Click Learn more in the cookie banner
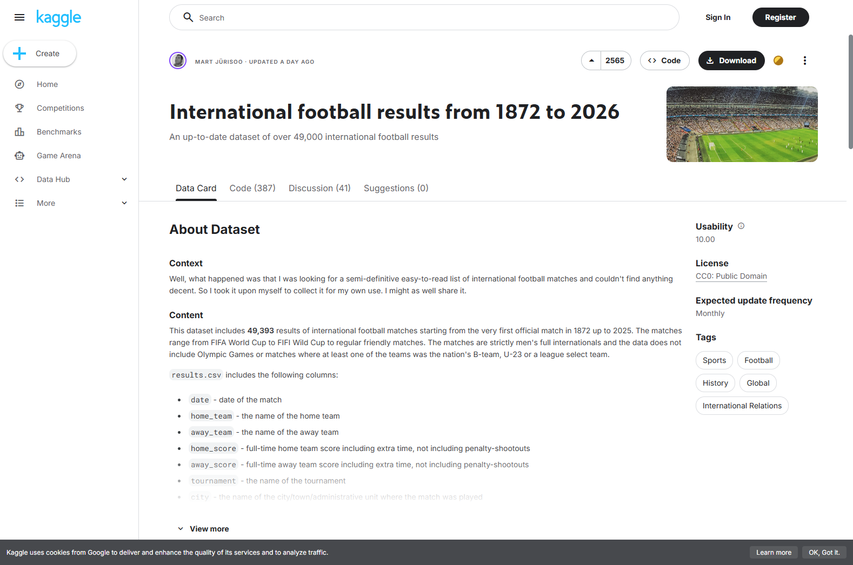The height and width of the screenshot is (565, 853). click(774, 553)
